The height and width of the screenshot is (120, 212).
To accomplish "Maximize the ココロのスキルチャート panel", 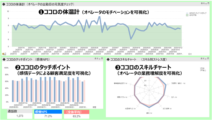I will 208,58.
